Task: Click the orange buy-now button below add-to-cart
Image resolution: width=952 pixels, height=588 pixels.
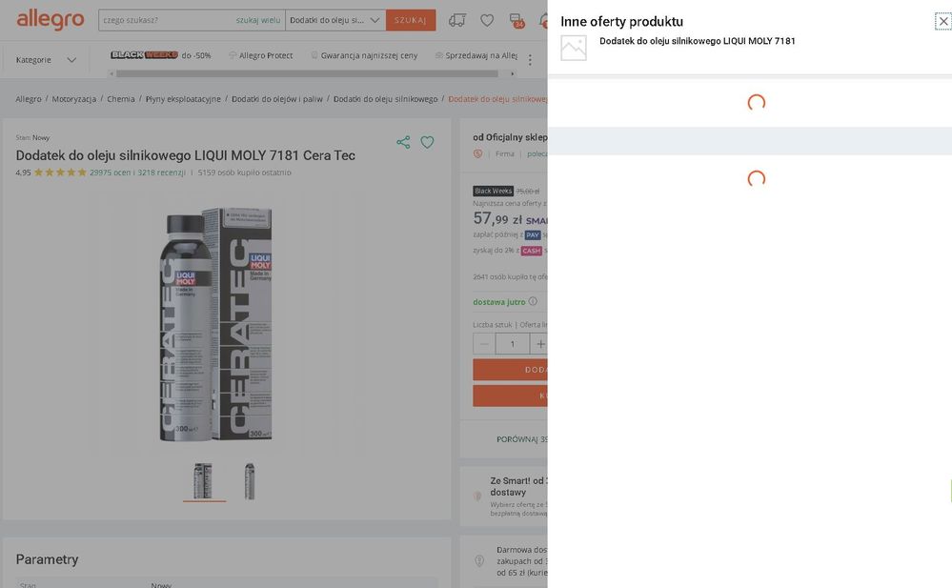Action: (x=510, y=395)
